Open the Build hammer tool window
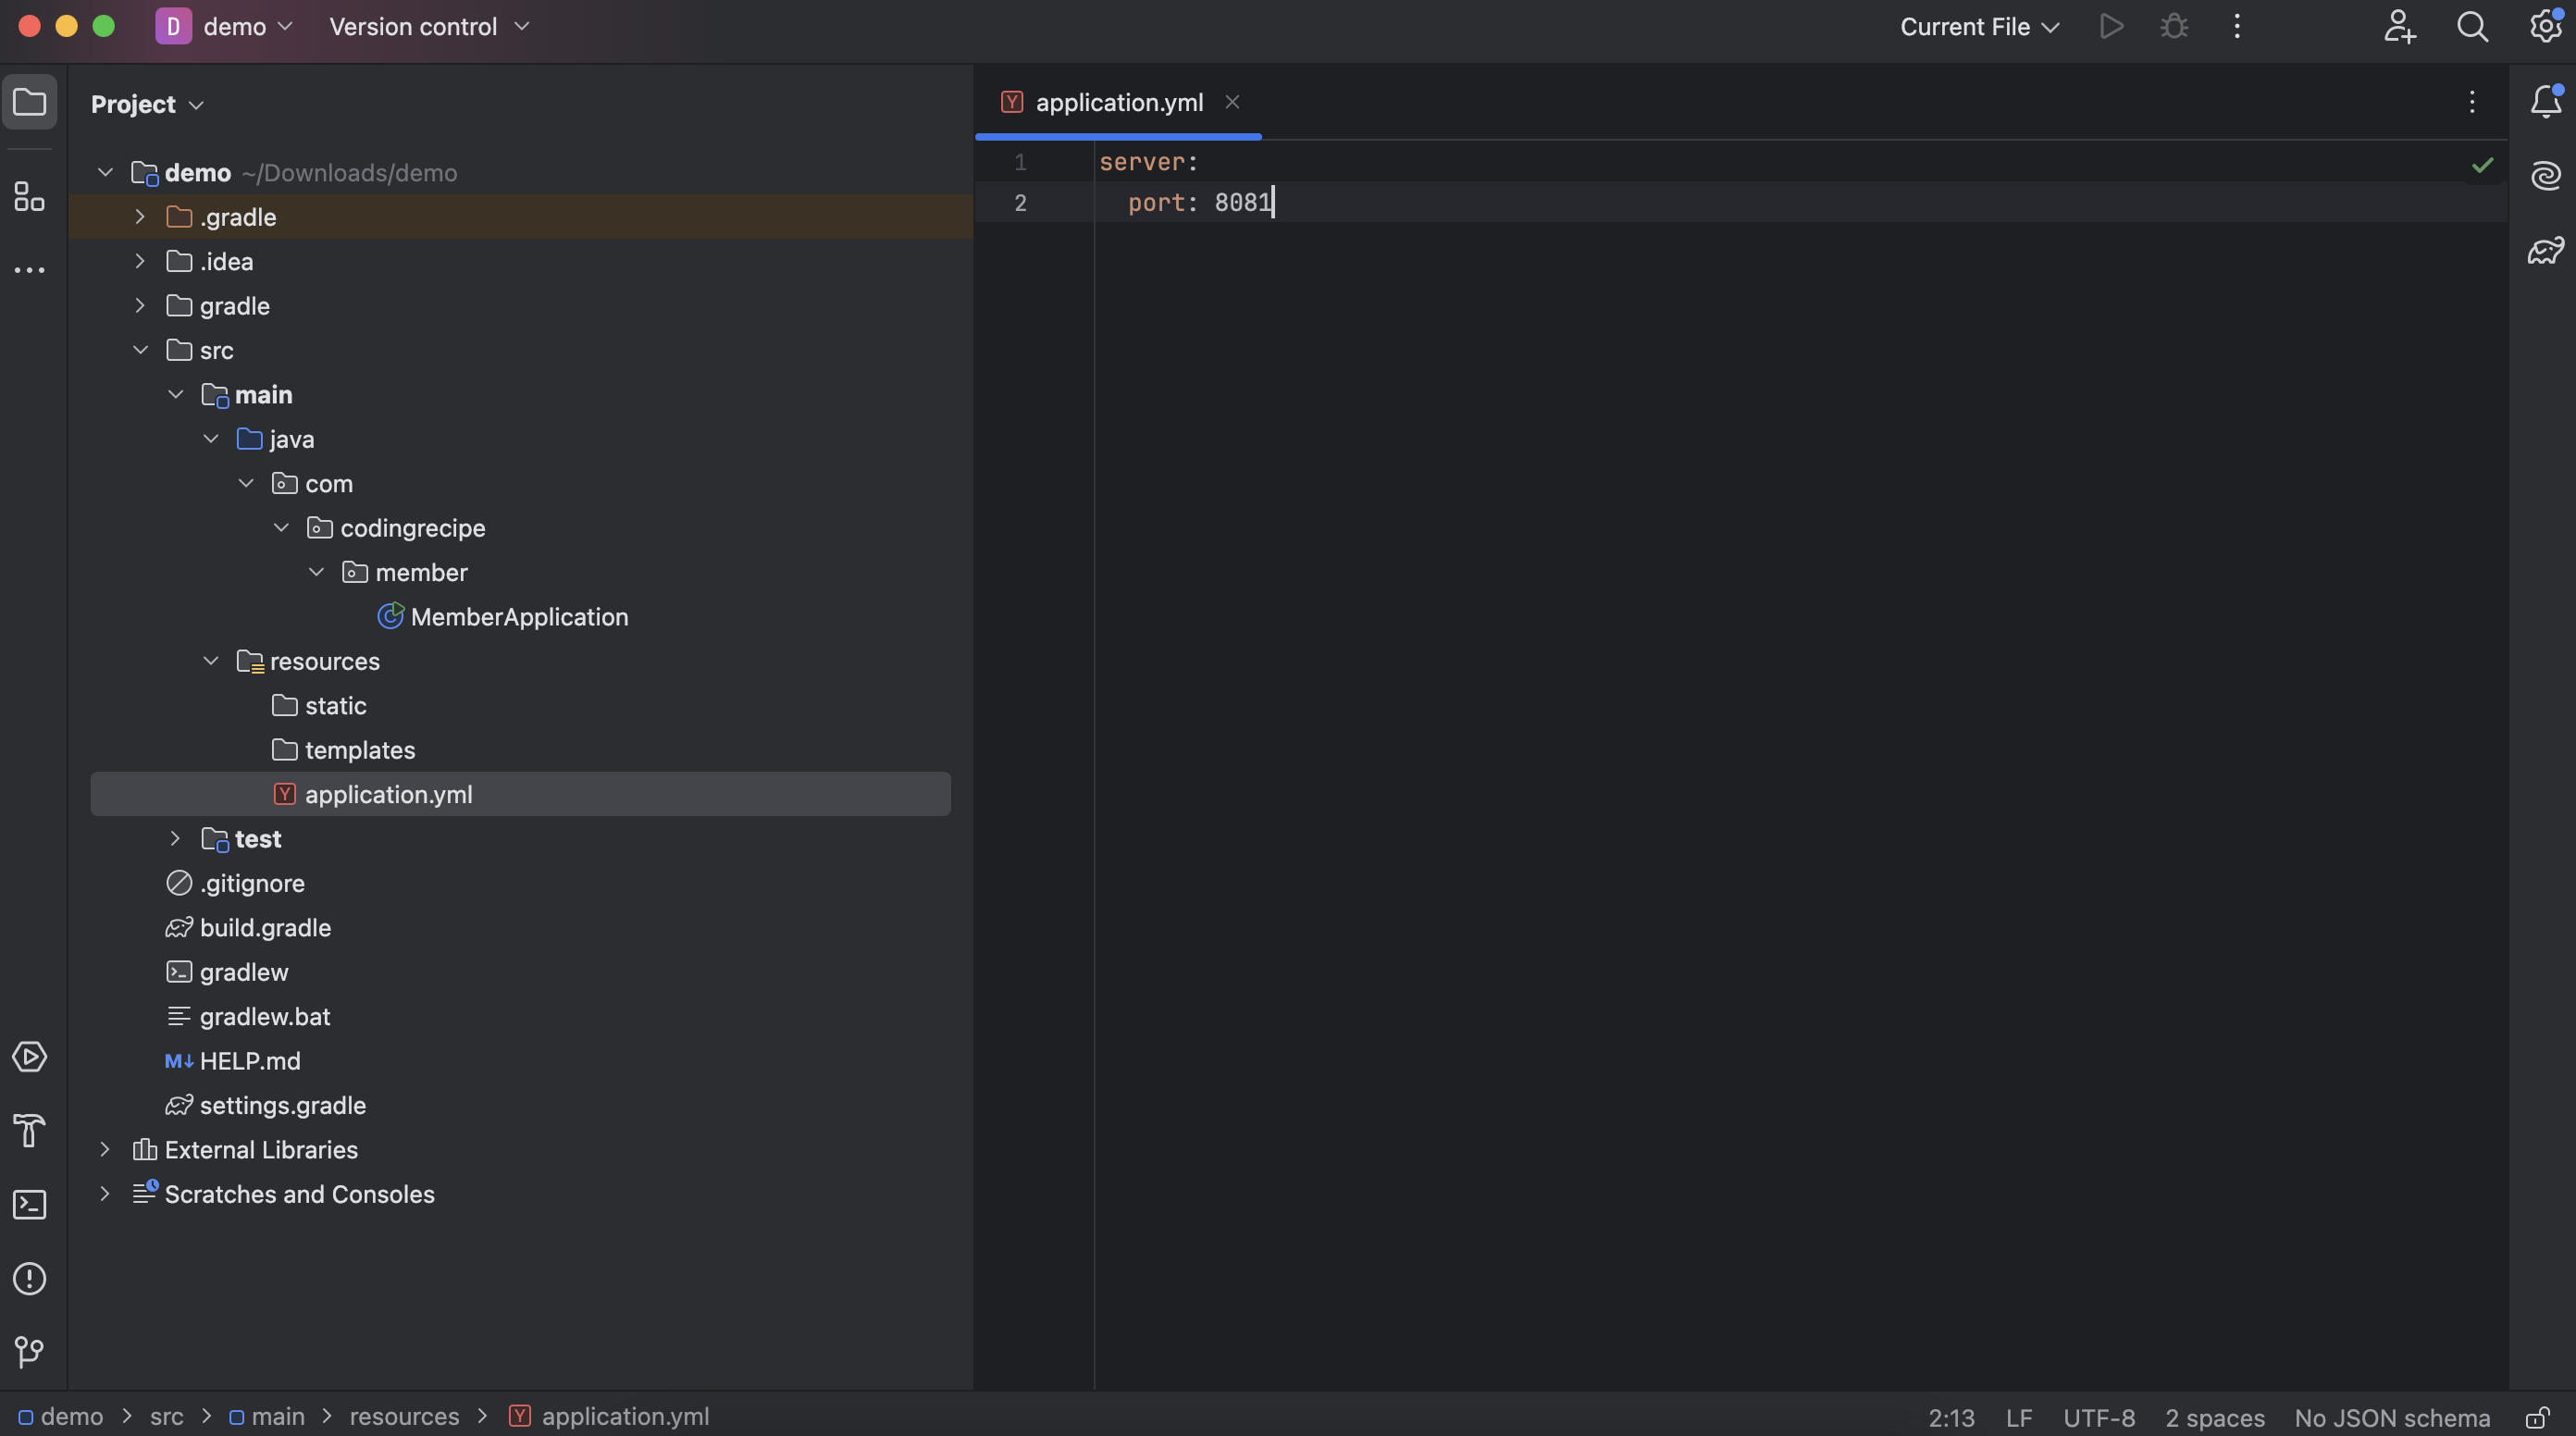This screenshot has width=2576, height=1436. point(29,1131)
